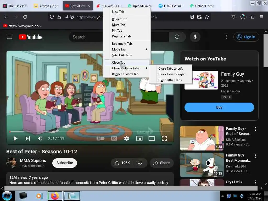
Task: Expand Close Multiple Tabs submenu
Action: coord(127,68)
